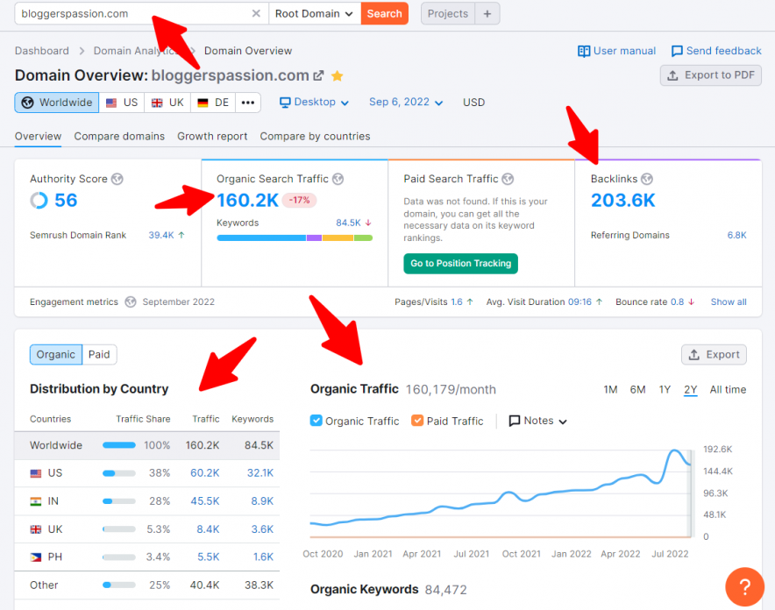Add a new project with plus icon
The width and height of the screenshot is (775, 610).
487,13
